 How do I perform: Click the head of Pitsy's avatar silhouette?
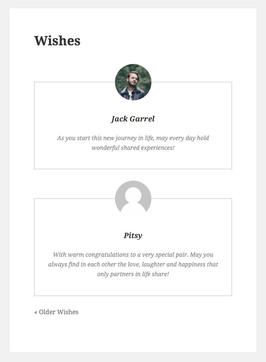coord(133,195)
